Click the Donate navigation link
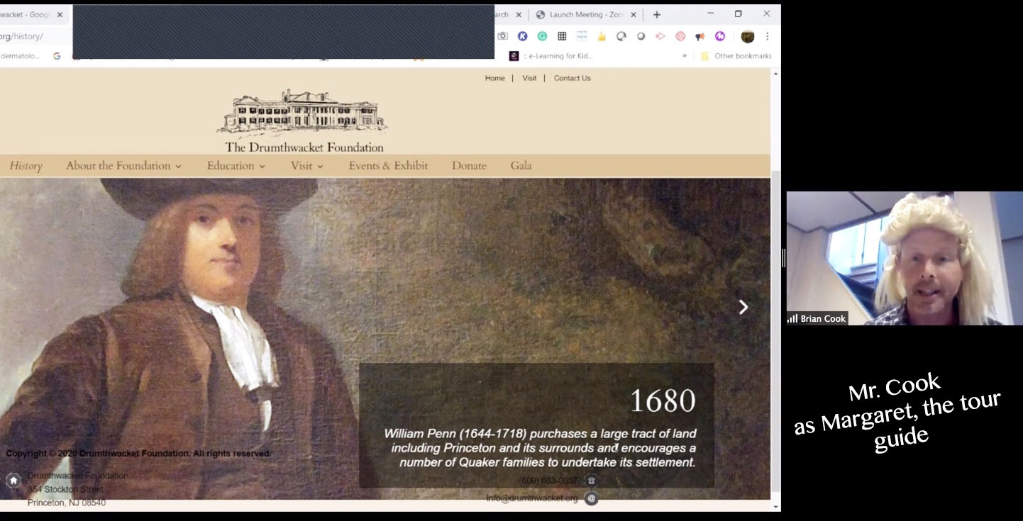 click(x=469, y=166)
